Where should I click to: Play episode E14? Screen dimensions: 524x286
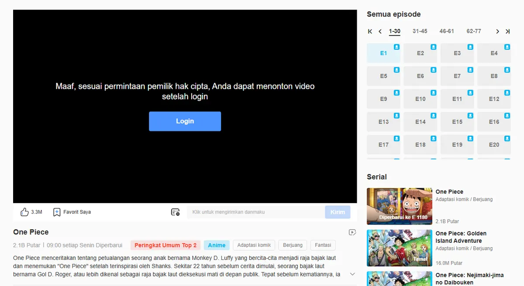click(420, 122)
